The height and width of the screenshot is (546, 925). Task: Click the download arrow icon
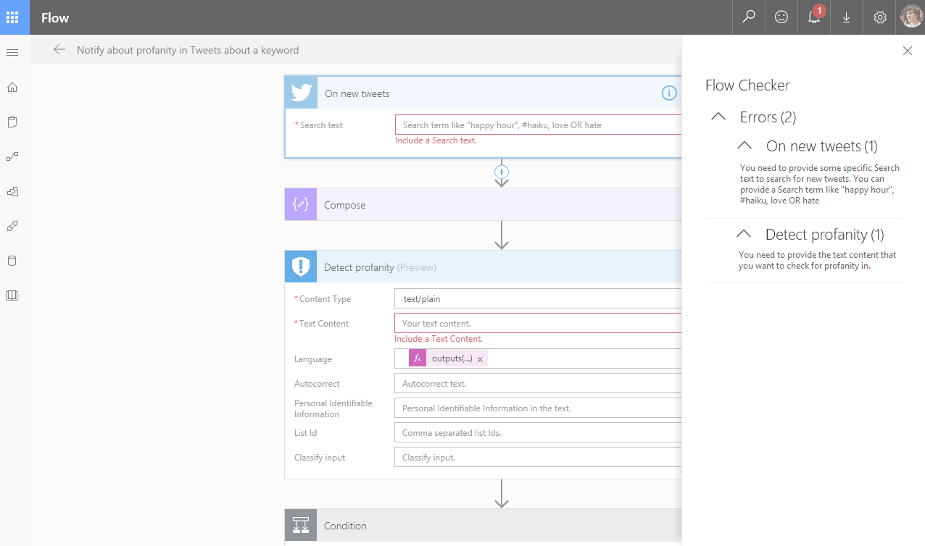point(846,17)
